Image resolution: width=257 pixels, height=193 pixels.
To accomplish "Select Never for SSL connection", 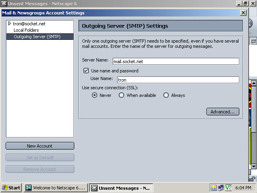I will point(94,95).
